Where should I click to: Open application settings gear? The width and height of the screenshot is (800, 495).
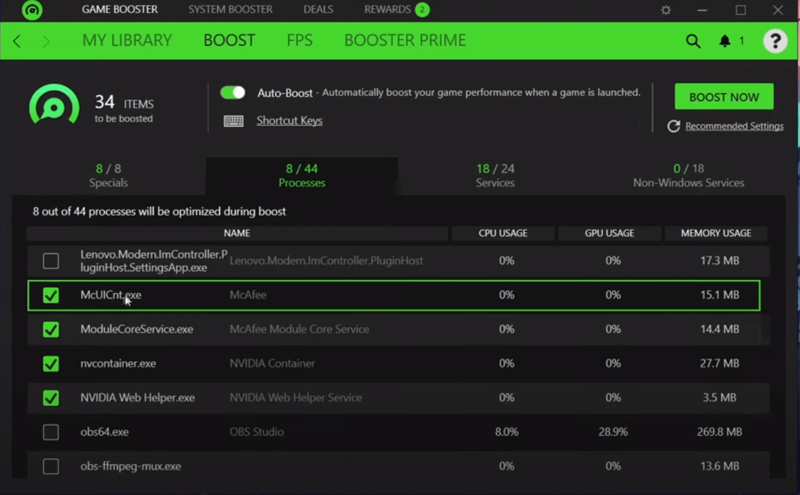pos(665,10)
